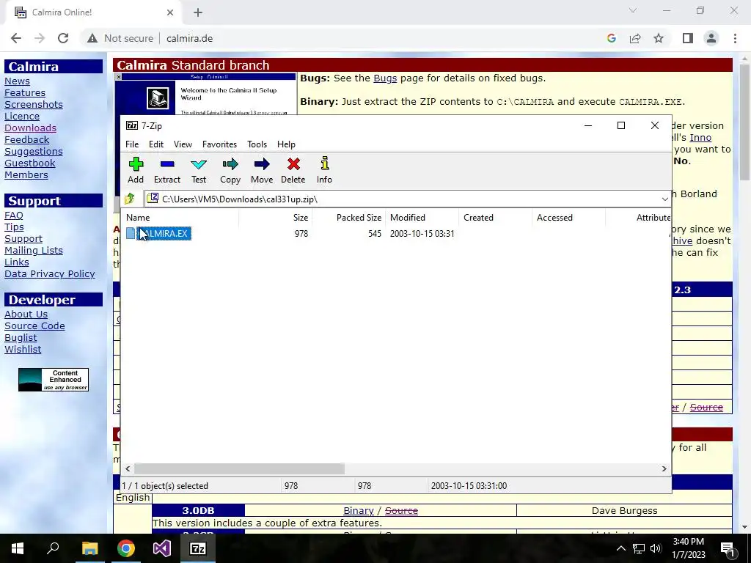Go back in Chrome
The width and height of the screenshot is (751, 563).
pos(16,38)
